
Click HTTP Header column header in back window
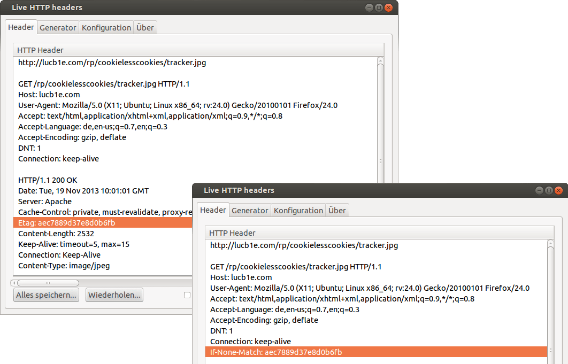(198, 50)
